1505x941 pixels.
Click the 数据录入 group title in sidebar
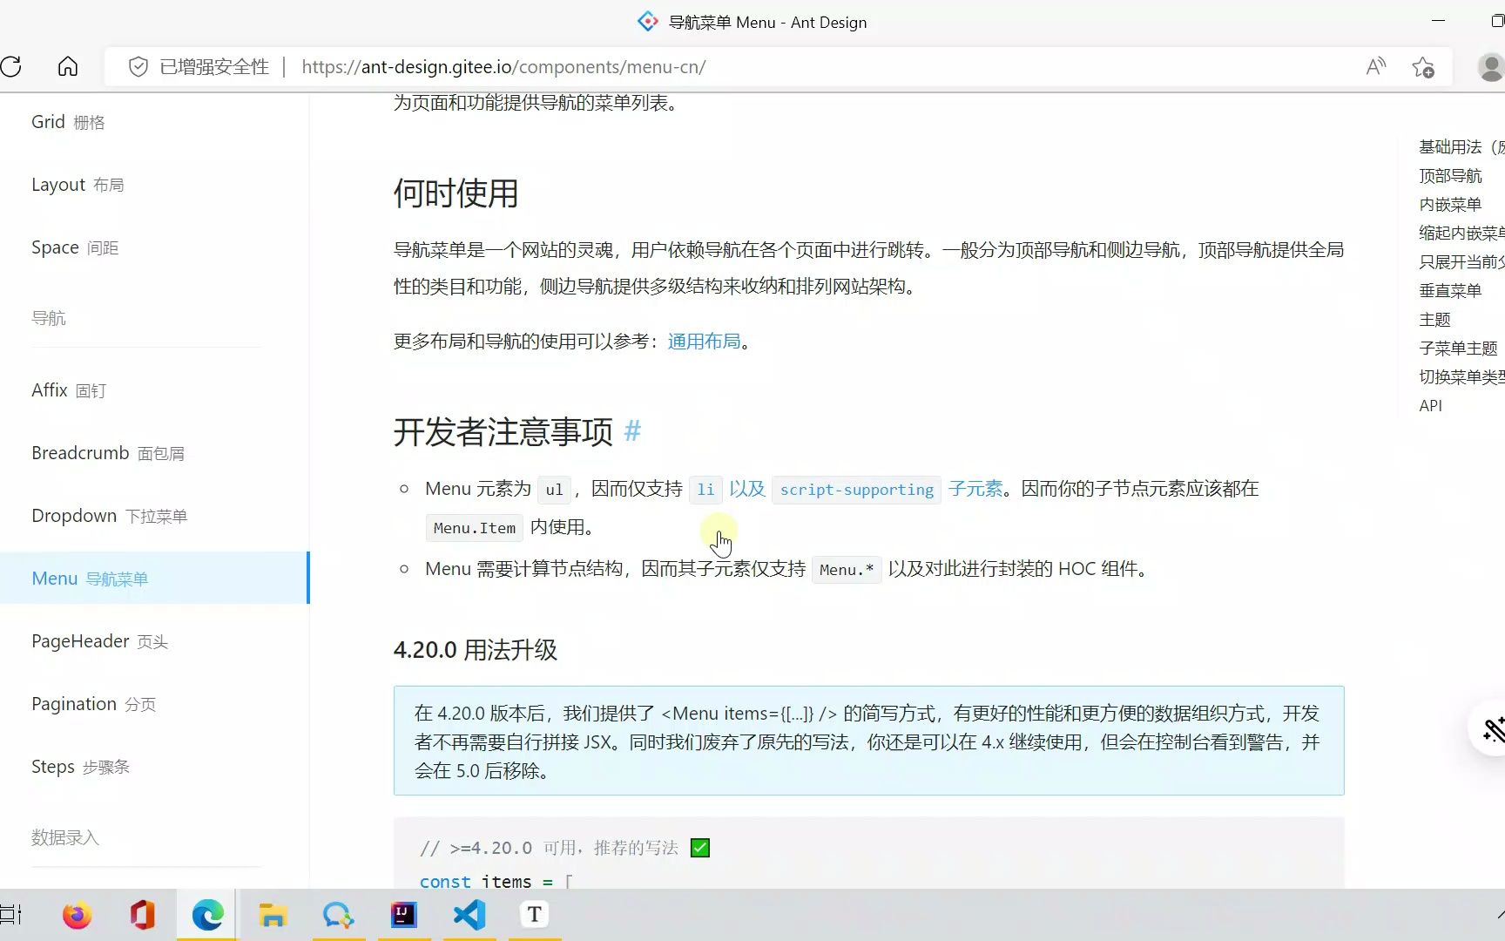[65, 837]
